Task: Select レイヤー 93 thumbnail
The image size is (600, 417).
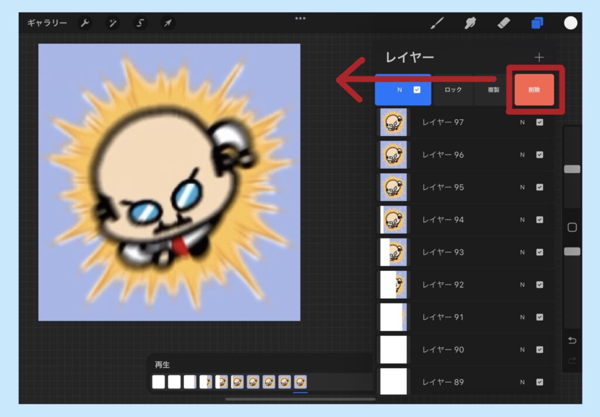Action: point(393,252)
